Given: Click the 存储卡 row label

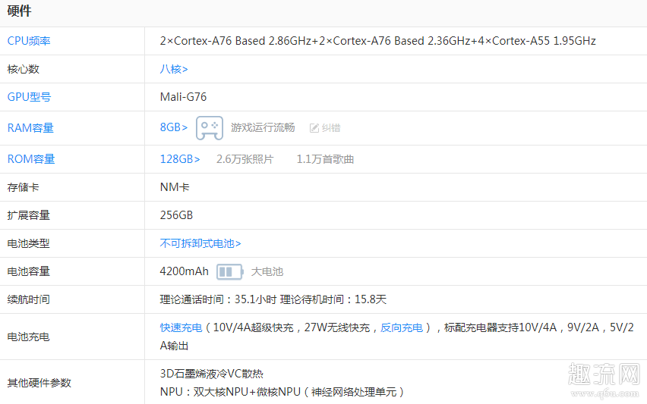Looking at the screenshot, I should 23,187.
